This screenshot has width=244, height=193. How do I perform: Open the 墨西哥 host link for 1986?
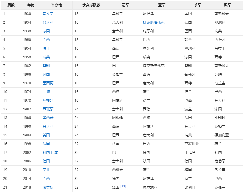[48, 118]
